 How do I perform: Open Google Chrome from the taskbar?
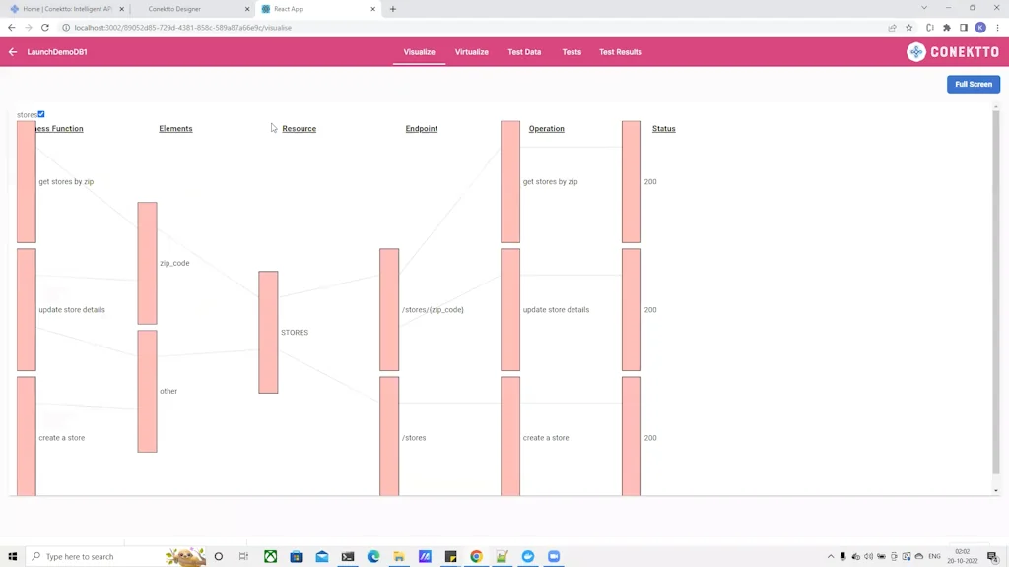pyautogui.click(x=476, y=556)
